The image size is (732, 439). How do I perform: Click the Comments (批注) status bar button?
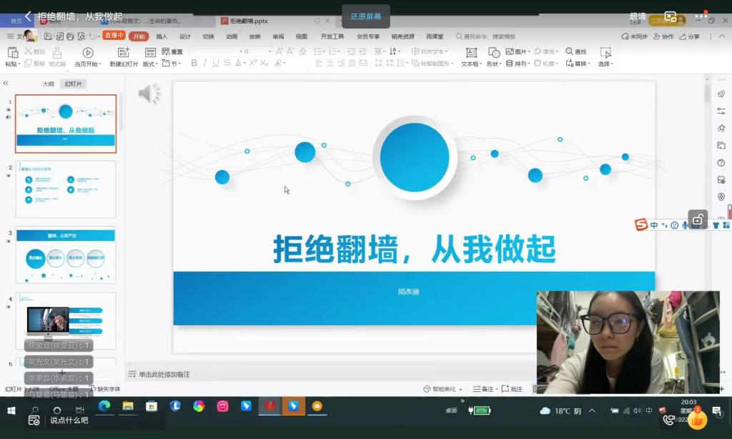(x=512, y=389)
